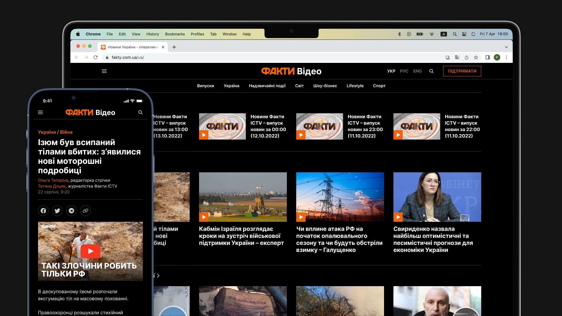
Task: Tap the search icon in phone header
Action: pos(140,112)
